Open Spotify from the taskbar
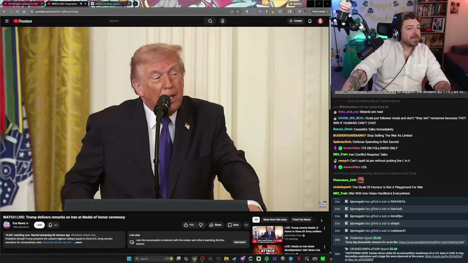 click(267, 259)
